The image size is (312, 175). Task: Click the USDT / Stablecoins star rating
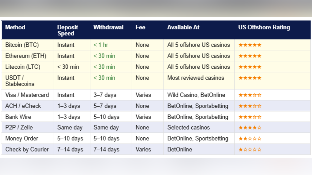[x=250, y=78]
